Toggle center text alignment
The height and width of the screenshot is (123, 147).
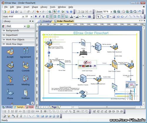pyautogui.click(x=51, y=17)
